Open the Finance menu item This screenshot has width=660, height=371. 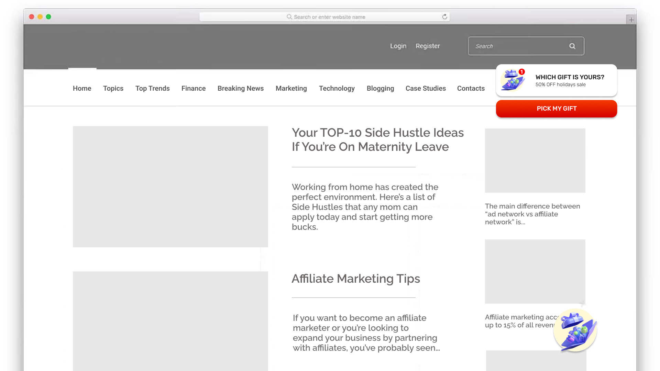[194, 88]
